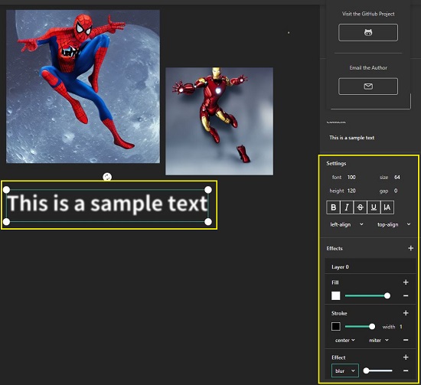Click the Visit the GitHub Project text
421x385 pixels.
368,14
